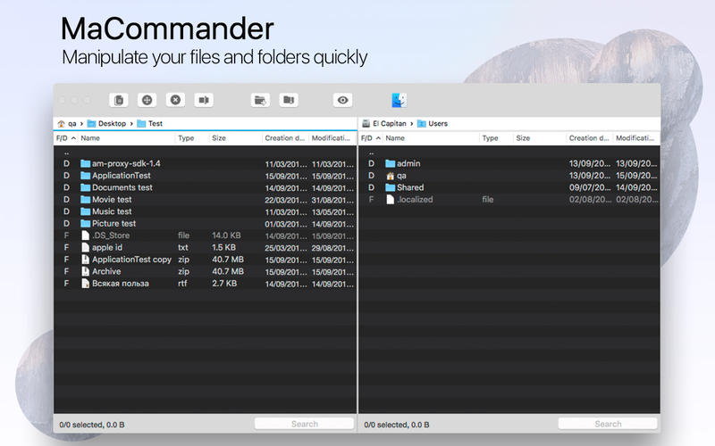Click the 'file' type cell of .localized

click(488, 199)
